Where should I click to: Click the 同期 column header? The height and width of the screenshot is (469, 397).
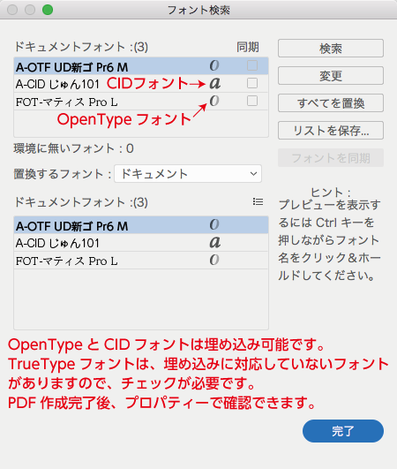click(248, 47)
